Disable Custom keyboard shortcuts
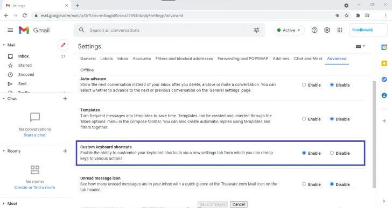This screenshot has height=208, width=392. click(332, 153)
